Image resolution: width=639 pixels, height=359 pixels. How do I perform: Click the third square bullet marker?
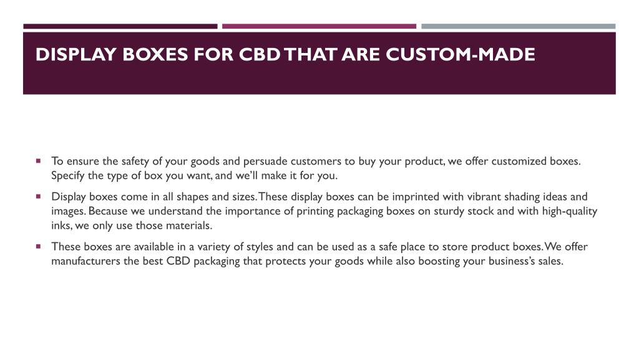[x=38, y=246]
